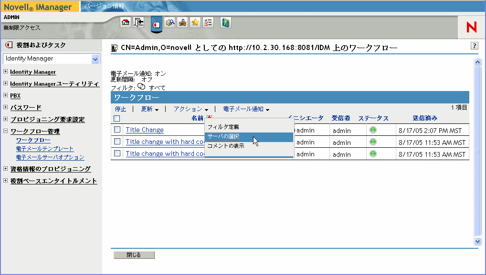
Task: Open the View Objects magnifier icon
Action: (170, 22)
